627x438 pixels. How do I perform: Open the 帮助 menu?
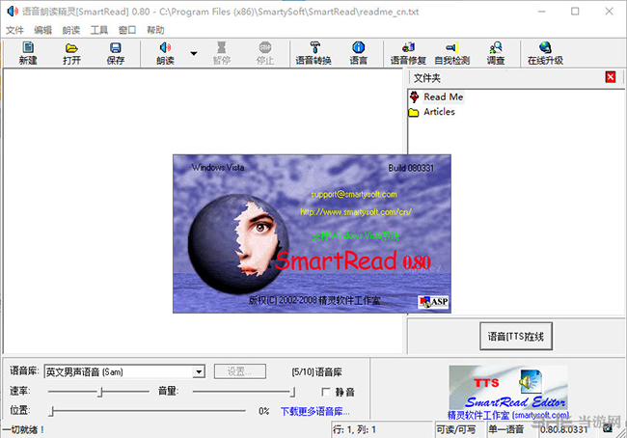pos(155,30)
